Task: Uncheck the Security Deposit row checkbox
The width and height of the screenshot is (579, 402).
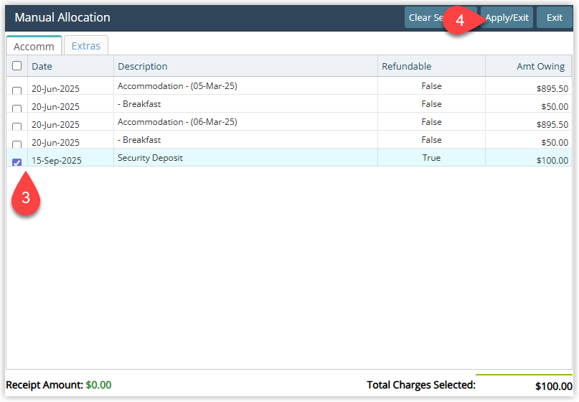Action: (17, 162)
